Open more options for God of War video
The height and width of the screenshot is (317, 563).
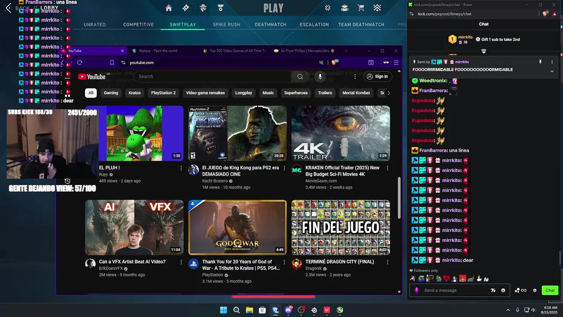(x=284, y=262)
